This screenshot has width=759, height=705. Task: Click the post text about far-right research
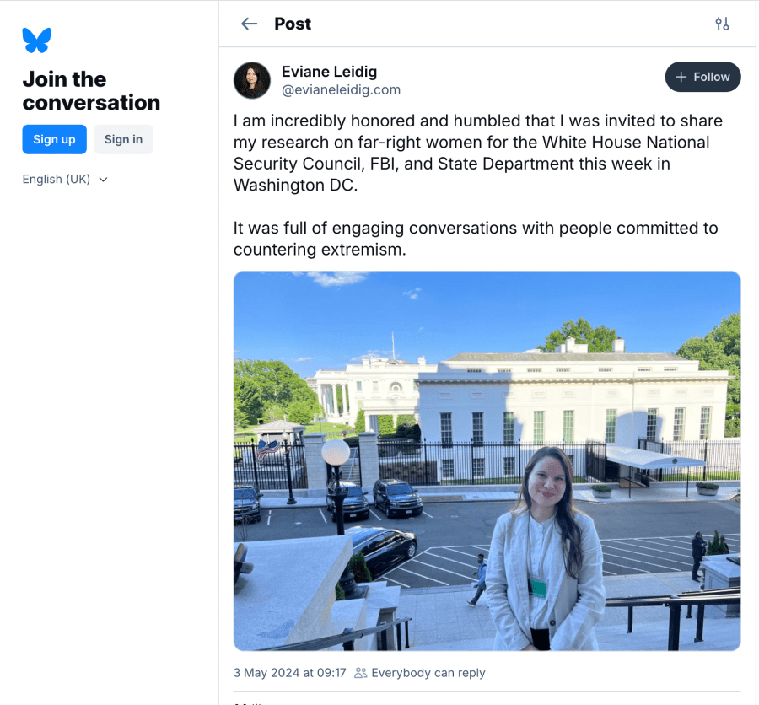coord(477,153)
